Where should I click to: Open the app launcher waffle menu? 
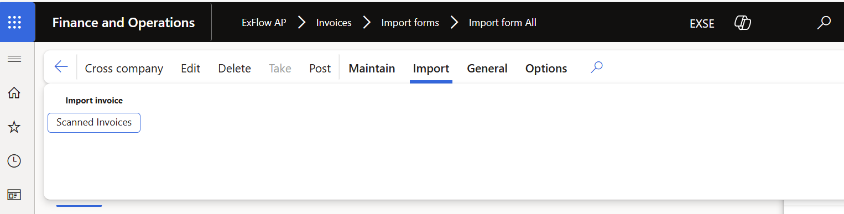(x=15, y=23)
